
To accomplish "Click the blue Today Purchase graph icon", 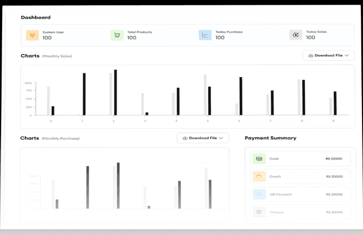I will pos(205,35).
